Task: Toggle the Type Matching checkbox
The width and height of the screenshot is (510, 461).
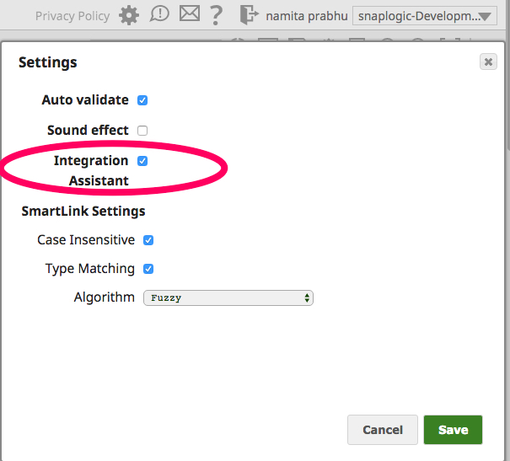Action: coord(148,269)
